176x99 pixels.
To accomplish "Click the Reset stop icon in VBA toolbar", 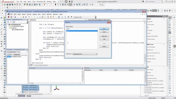I will click(40, 17).
